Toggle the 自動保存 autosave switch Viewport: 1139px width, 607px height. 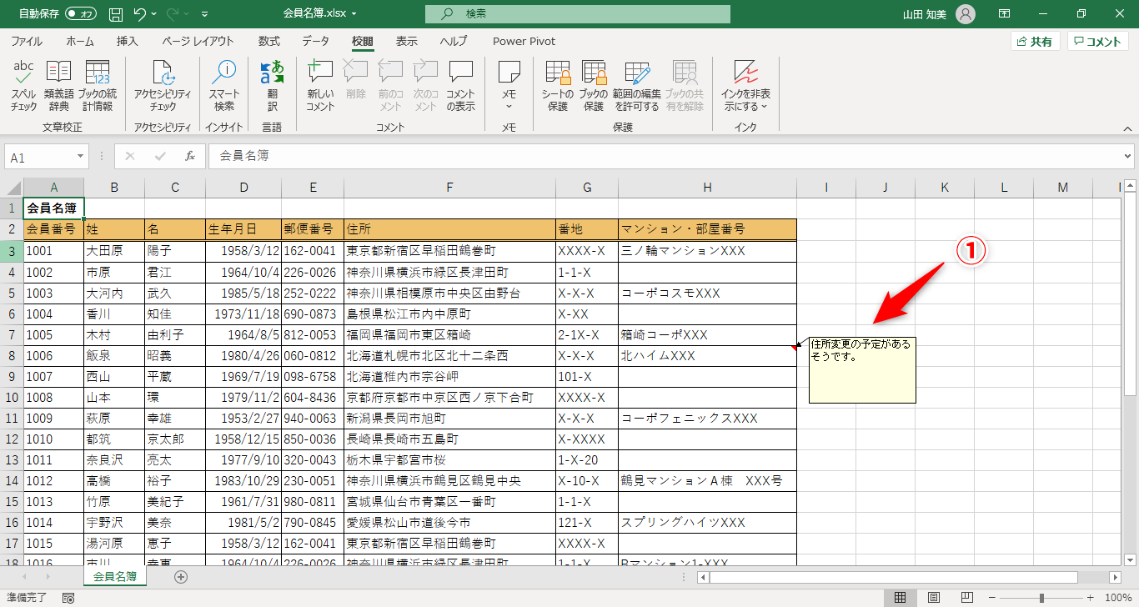81,14
